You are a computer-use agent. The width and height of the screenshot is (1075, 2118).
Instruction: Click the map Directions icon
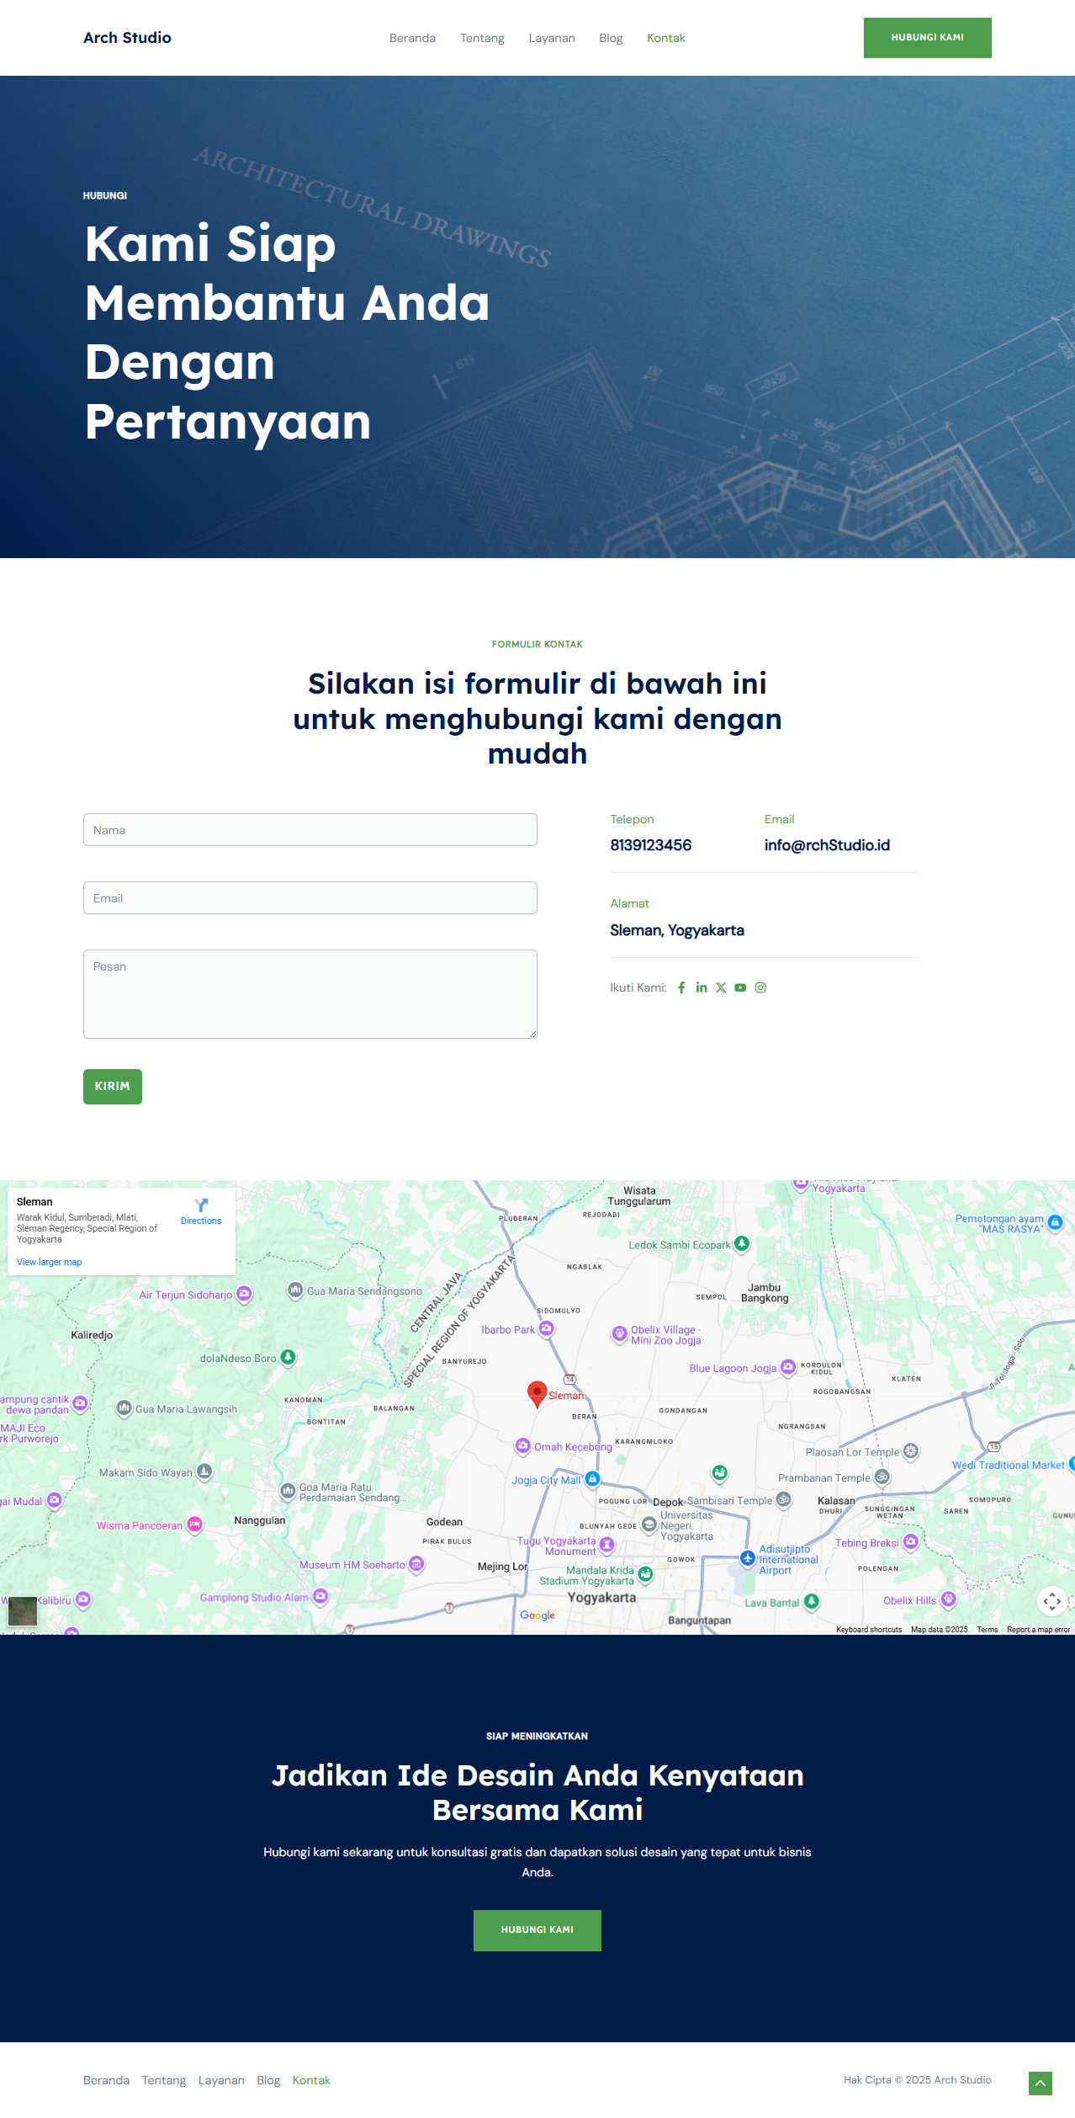coord(201,1206)
